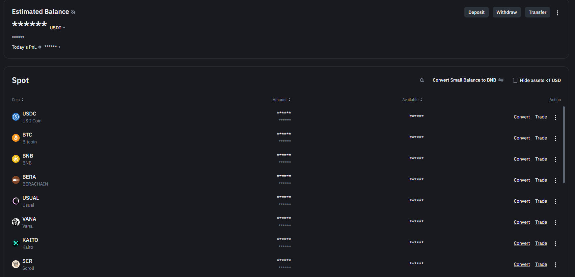Image resolution: width=575 pixels, height=277 pixels.
Task: Open more options for BTC row
Action: (556, 138)
